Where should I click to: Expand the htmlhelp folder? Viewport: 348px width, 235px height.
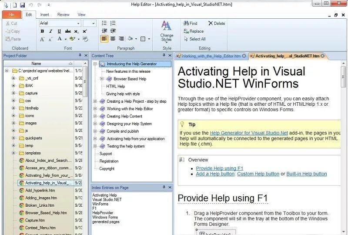point(13,108)
